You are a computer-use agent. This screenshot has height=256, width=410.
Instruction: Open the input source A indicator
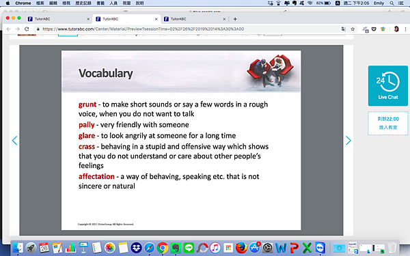[338, 3]
